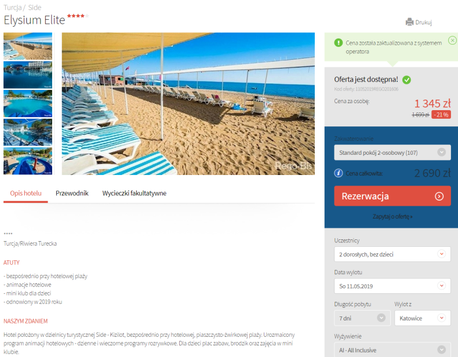Click the Drukuj printer icon
458x357 pixels.
(409, 22)
